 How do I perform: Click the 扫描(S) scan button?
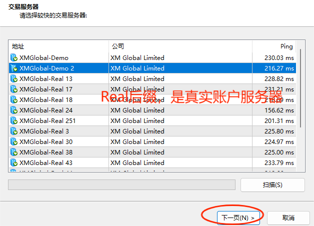pos(272,185)
